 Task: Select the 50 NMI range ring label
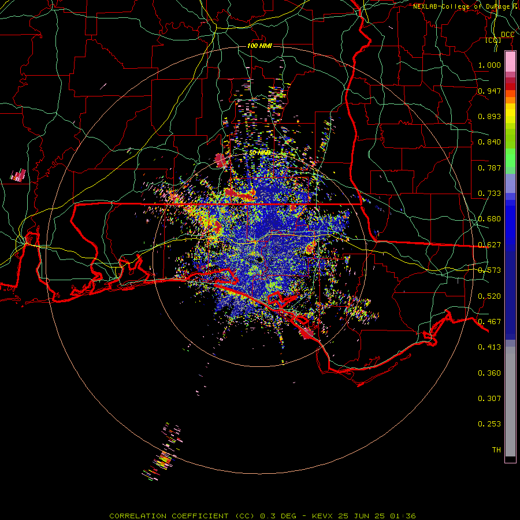click(x=259, y=153)
